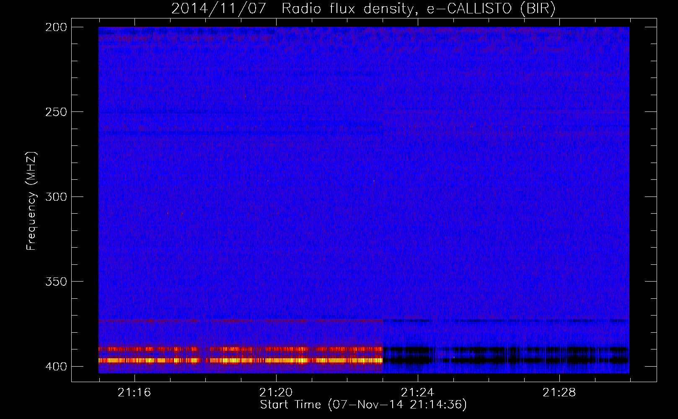Click the 200 frequency tick label

(x=56, y=27)
